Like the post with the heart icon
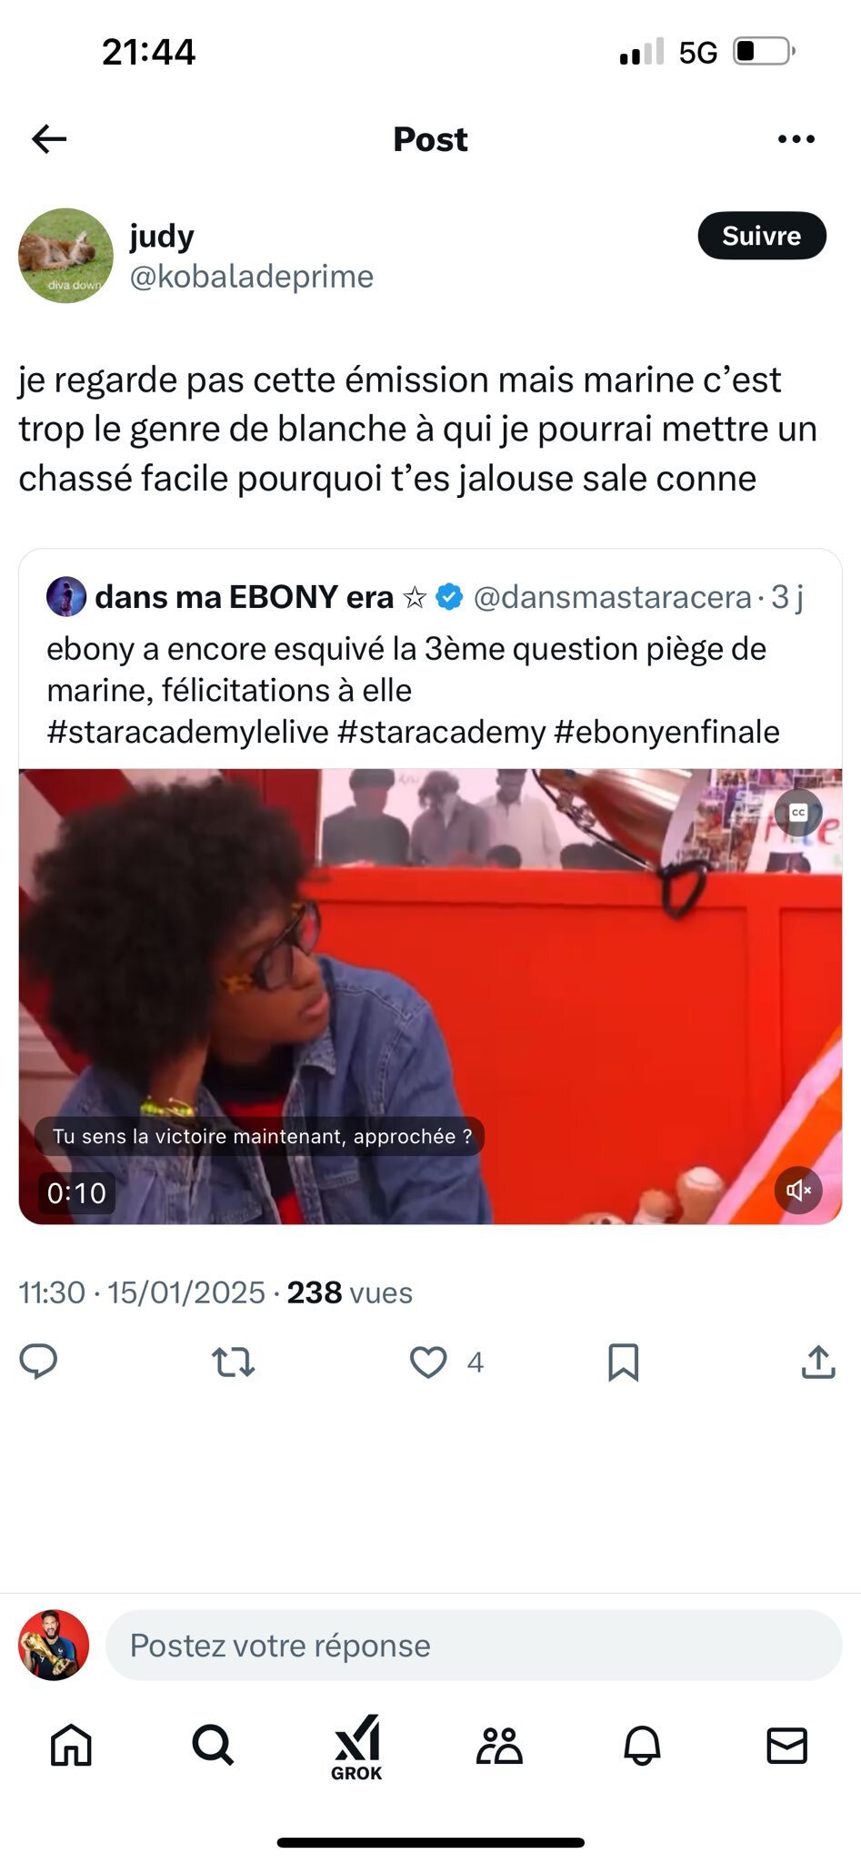 (428, 1363)
